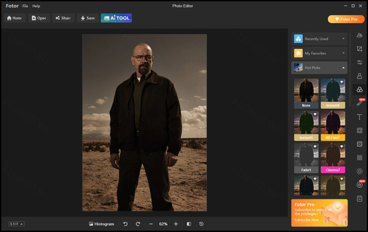This screenshot has width=368, height=232.
Task: Favorite the Fade1 filter heart
Action: tap(315, 146)
